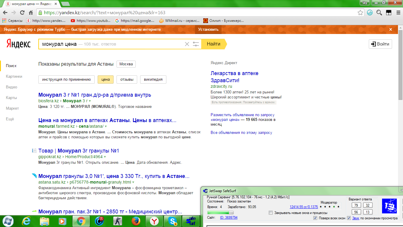This screenshot has height=227, width=403.
Task: Open the Сервисы apps shortcut in bookmarks bar
Action: coord(12,21)
